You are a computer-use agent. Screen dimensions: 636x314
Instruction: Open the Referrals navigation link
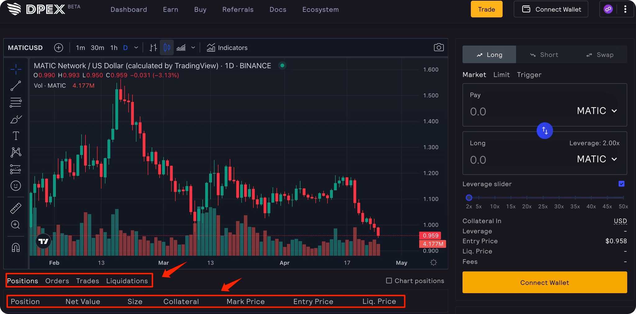point(238,10)
